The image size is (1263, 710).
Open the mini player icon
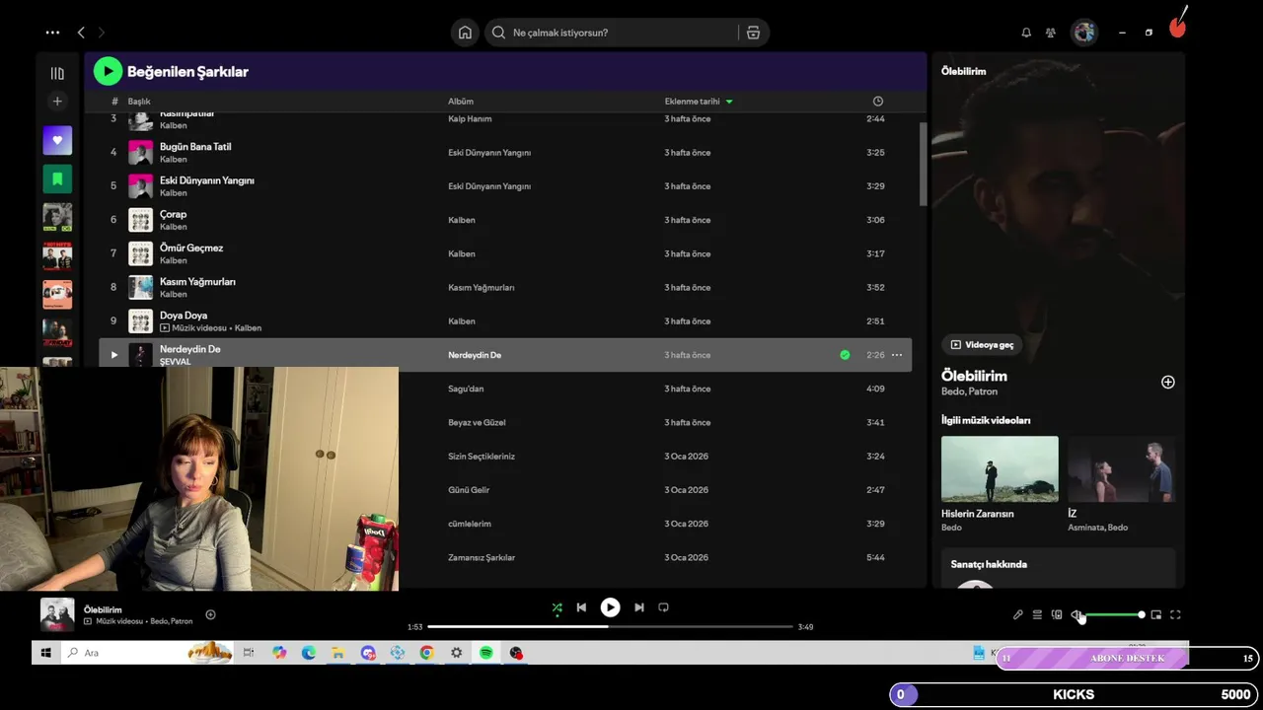[1156, 614]
